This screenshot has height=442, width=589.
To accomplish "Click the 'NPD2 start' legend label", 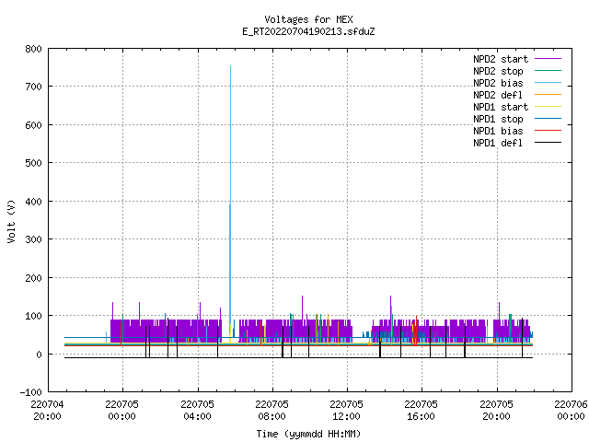I will [501, 59].
